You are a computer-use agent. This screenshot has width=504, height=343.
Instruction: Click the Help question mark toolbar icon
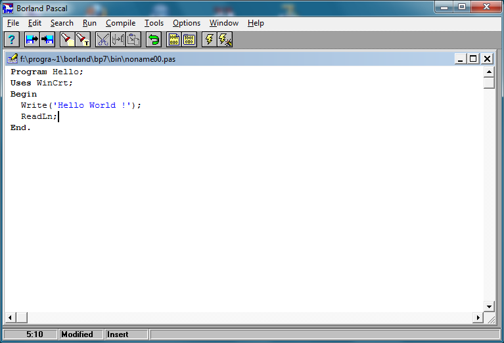(x=11, y=39)
